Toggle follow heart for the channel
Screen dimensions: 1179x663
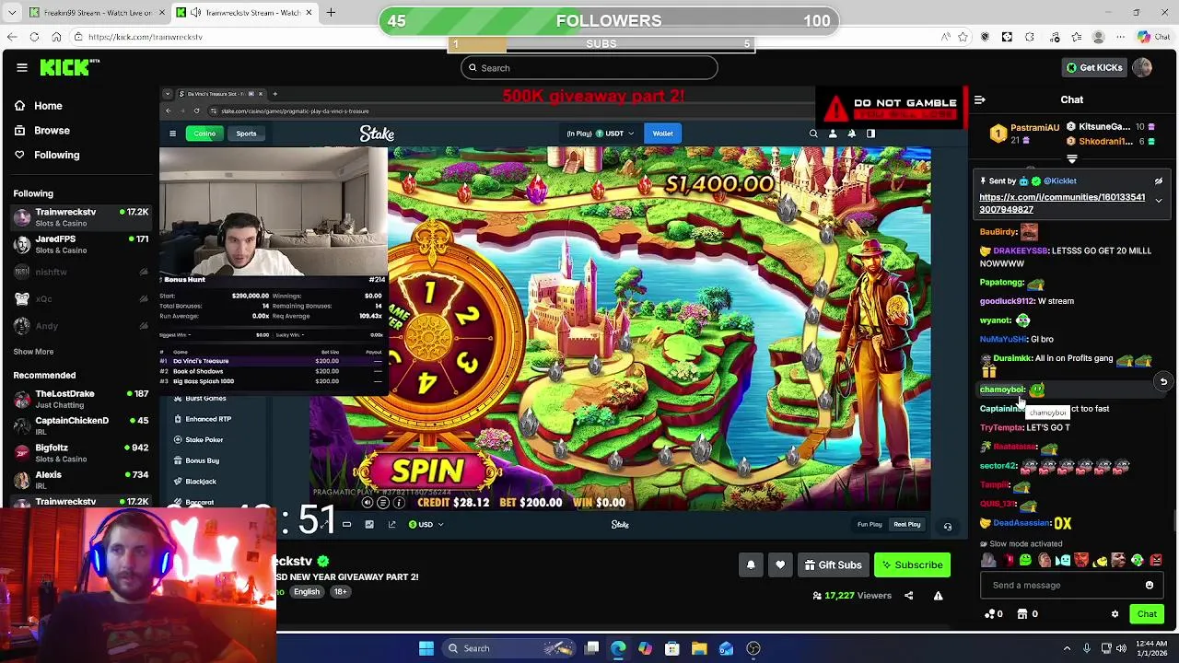(780, 565)
